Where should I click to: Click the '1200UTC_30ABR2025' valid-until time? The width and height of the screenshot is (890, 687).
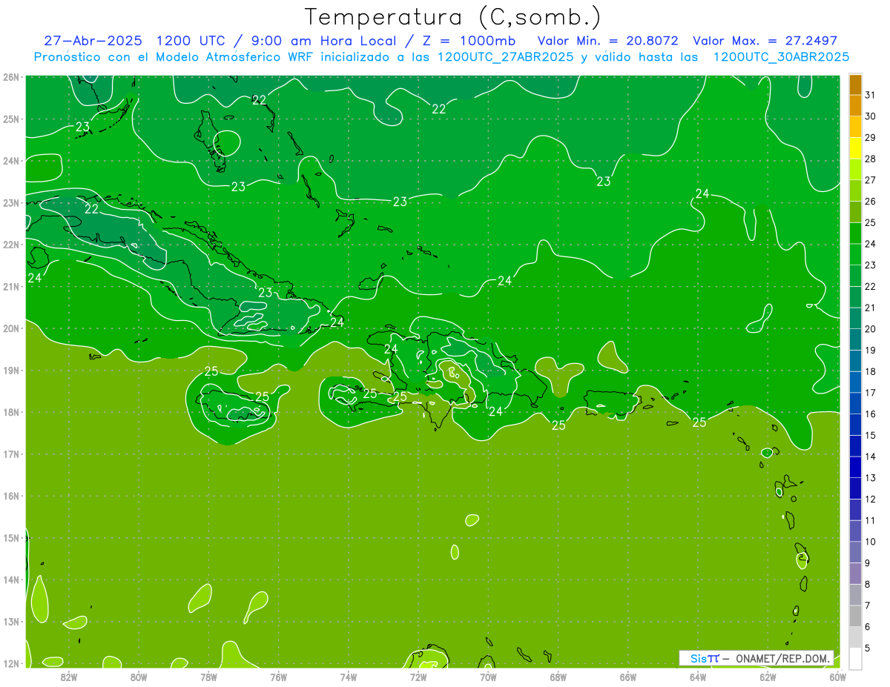[781, 57]
